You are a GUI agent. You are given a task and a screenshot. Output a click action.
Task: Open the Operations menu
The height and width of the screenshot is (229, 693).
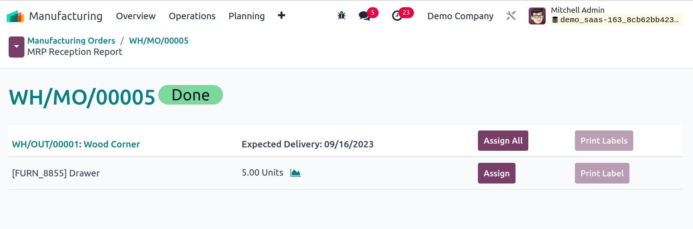click(192, 16)
